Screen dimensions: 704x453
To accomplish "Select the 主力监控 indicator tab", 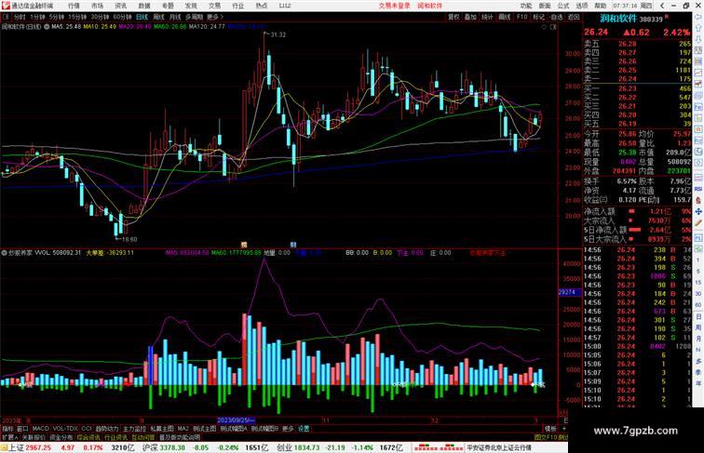I will (x=134, y=429).
